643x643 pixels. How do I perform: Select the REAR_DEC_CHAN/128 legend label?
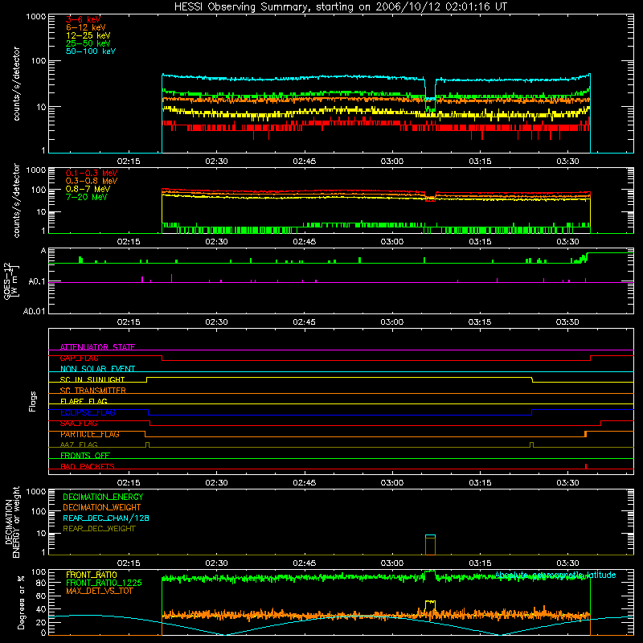(x=106, y=518)
